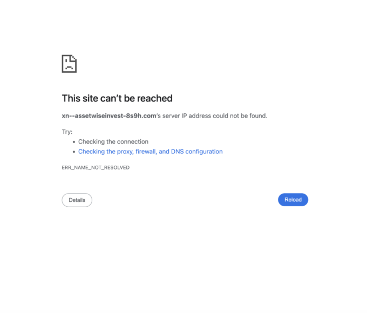Click the sad page error icon

(x=69, y=64)
